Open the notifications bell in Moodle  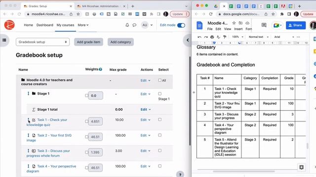point(127,25)
